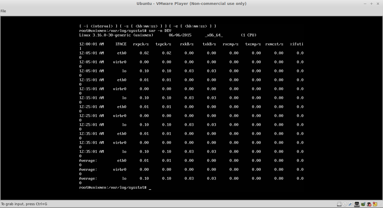
Task: Close the VMware Player window
Action: pos(378,4)
